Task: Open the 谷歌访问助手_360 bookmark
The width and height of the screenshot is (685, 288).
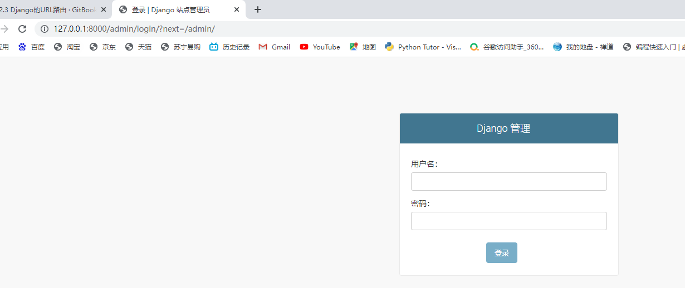Action: [507, 47]
